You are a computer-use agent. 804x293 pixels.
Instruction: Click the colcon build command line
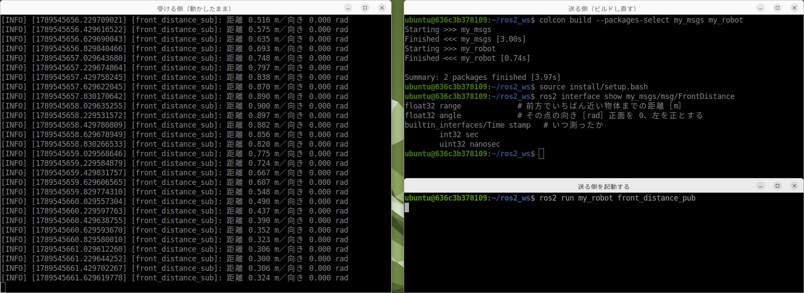click(x=574, y=20)
